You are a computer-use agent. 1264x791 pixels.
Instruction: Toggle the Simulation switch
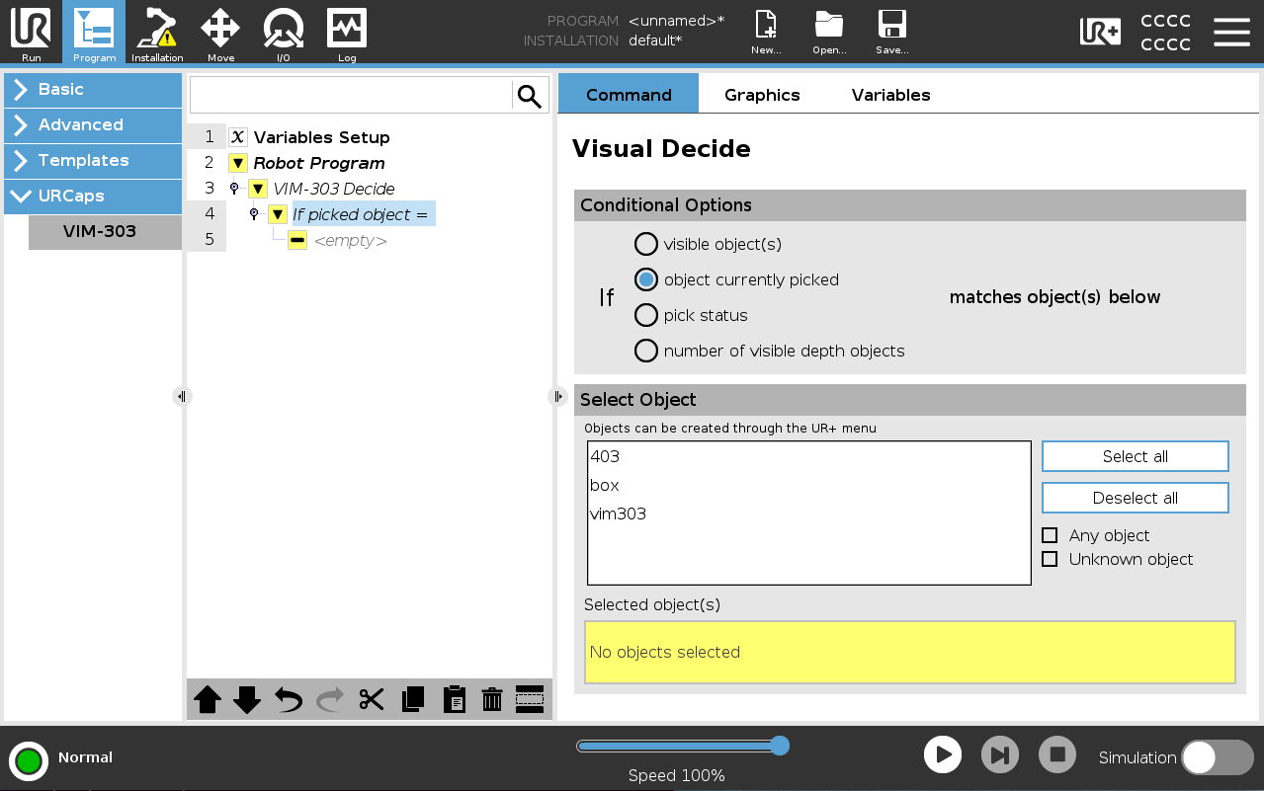point(1218,757)
